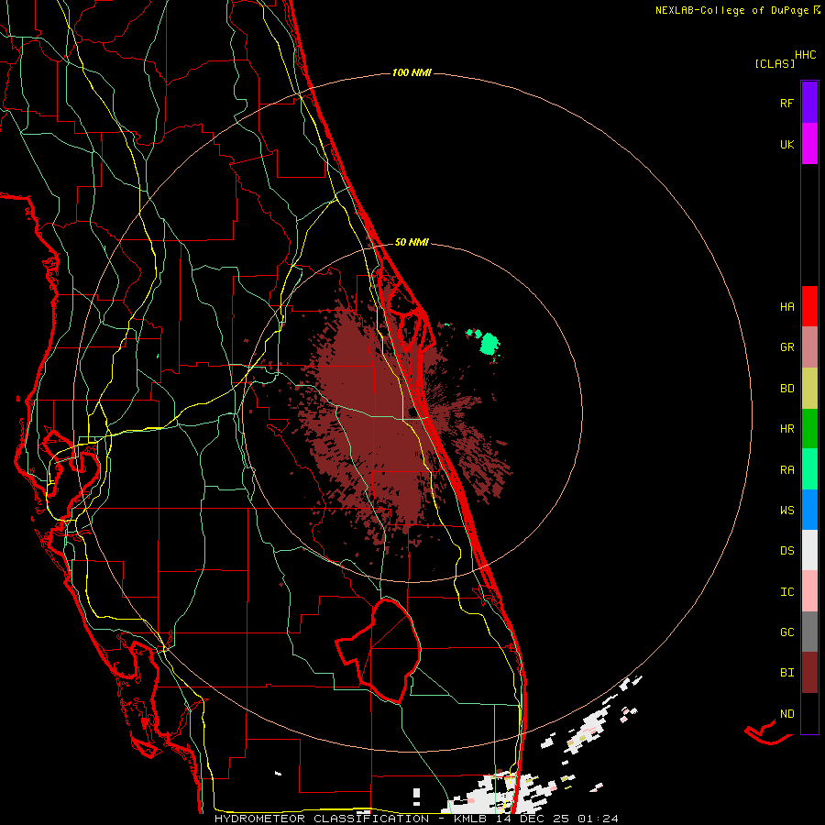Click the BD yellow legend swatch
825x825 pixels.
pyautogui.click(x=809, y=388)
